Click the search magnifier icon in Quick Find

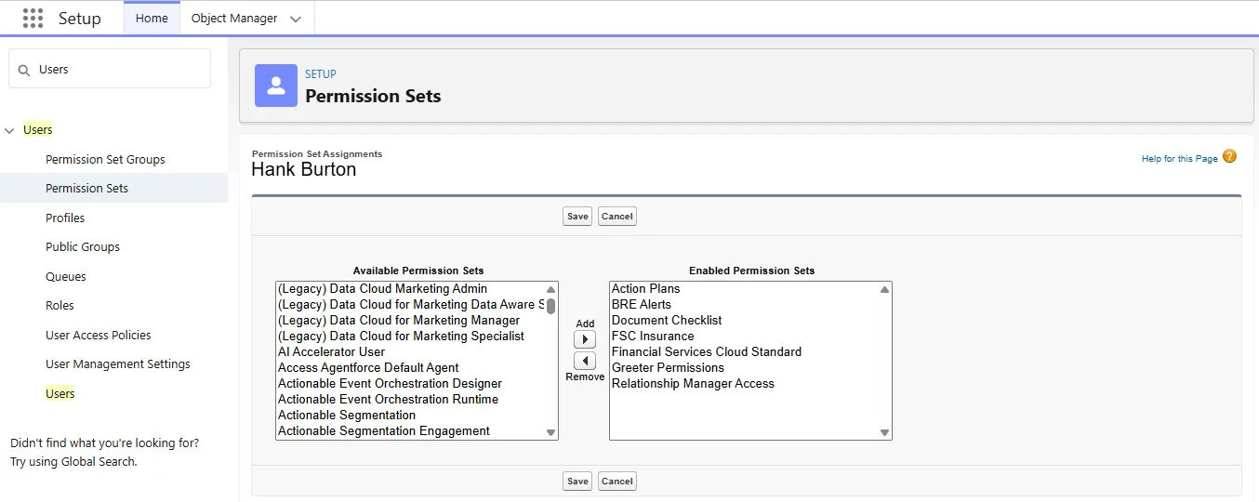pos(24,70)
